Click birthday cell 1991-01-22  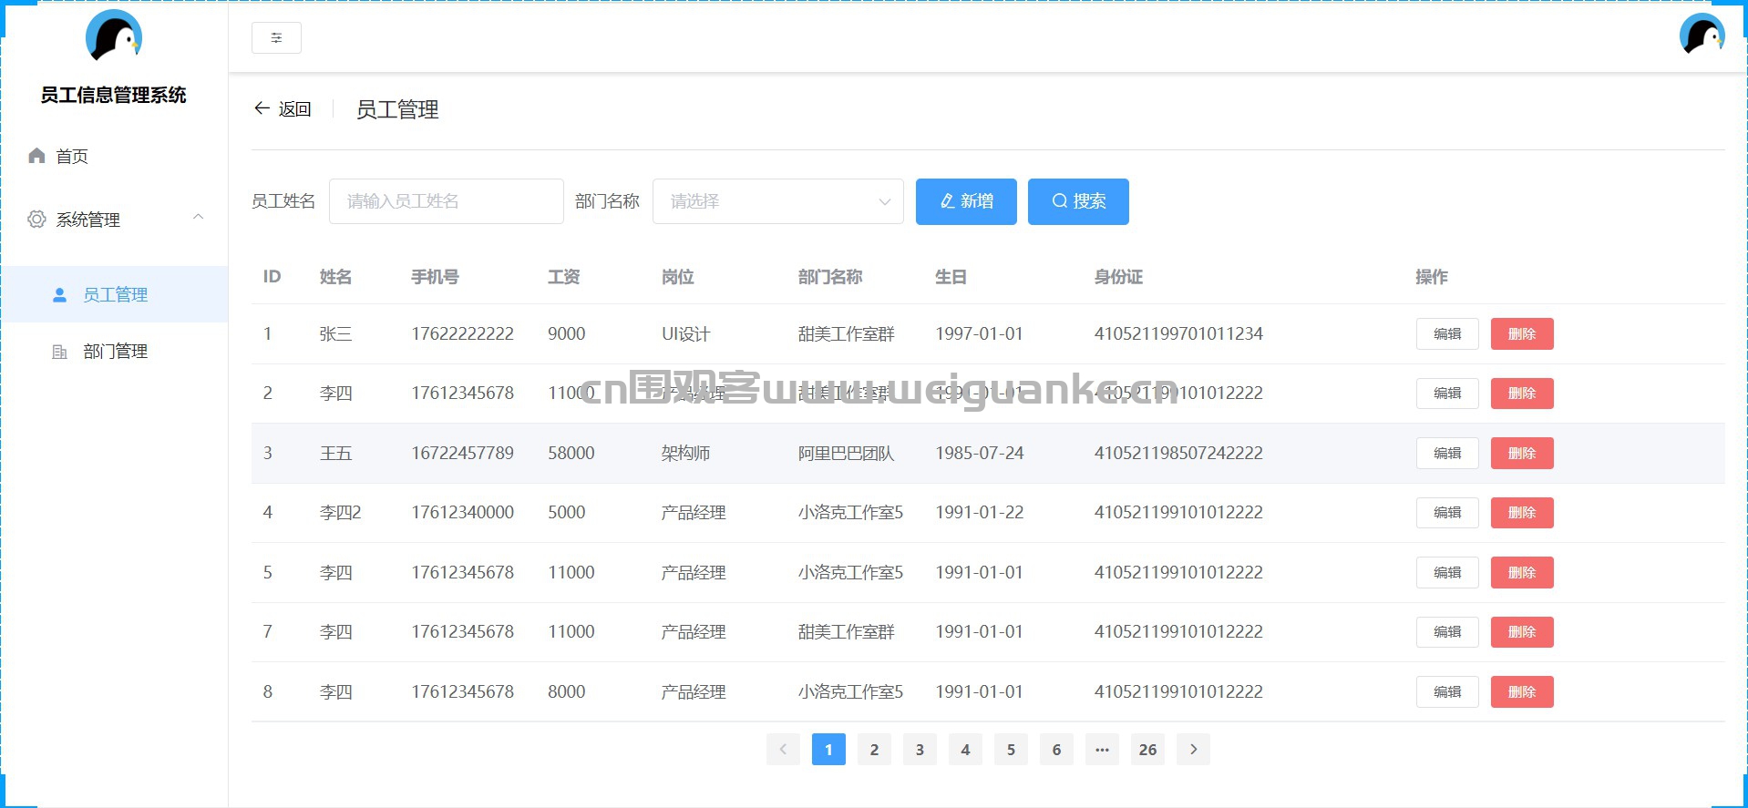(979, 513)
